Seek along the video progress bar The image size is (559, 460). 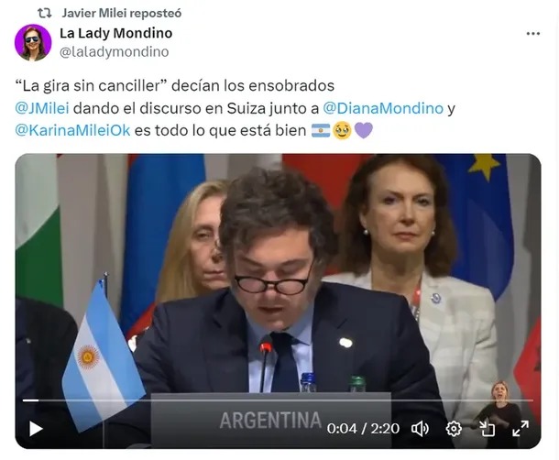tap(278, 400)
